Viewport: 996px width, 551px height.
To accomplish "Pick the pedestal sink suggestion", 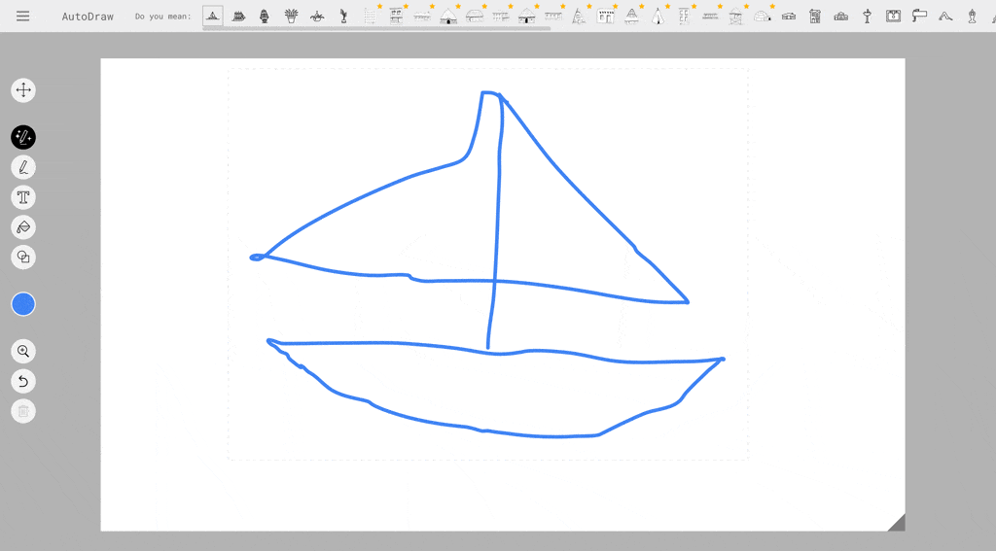I will 867,16.
